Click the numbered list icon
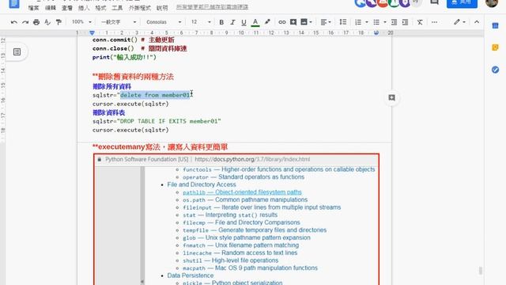Image resolution: width=506 pixels, height=285 pixels. coord(358,22)
